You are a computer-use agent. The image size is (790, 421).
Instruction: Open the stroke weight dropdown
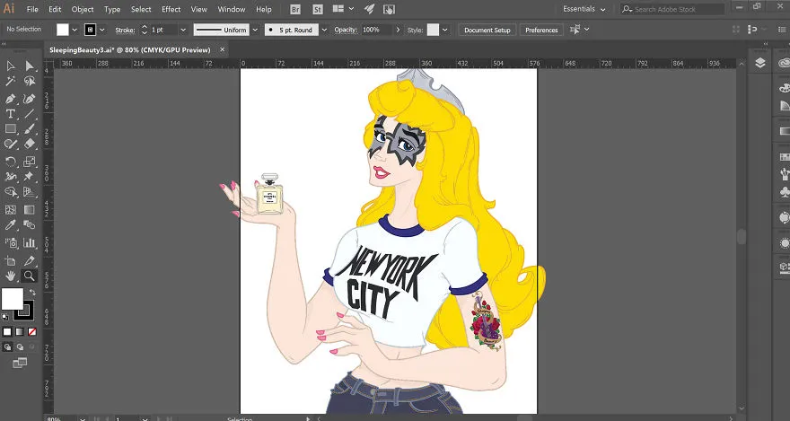(x=183, y=31)
